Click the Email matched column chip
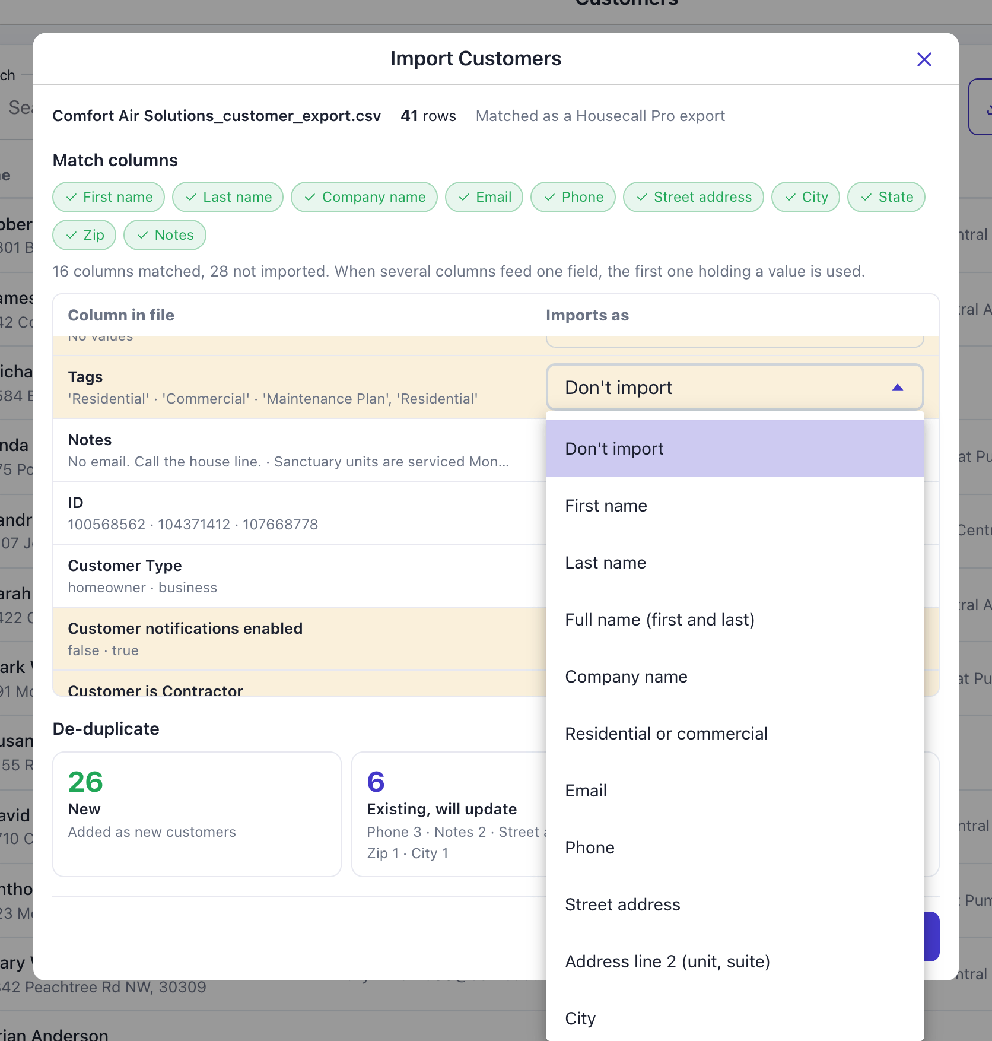Screen dimensions: 992x1041 pos(484,197)
